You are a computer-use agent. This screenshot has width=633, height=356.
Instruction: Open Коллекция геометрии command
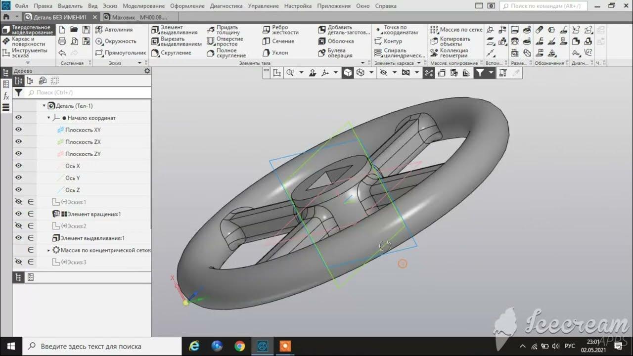[449, 52]
